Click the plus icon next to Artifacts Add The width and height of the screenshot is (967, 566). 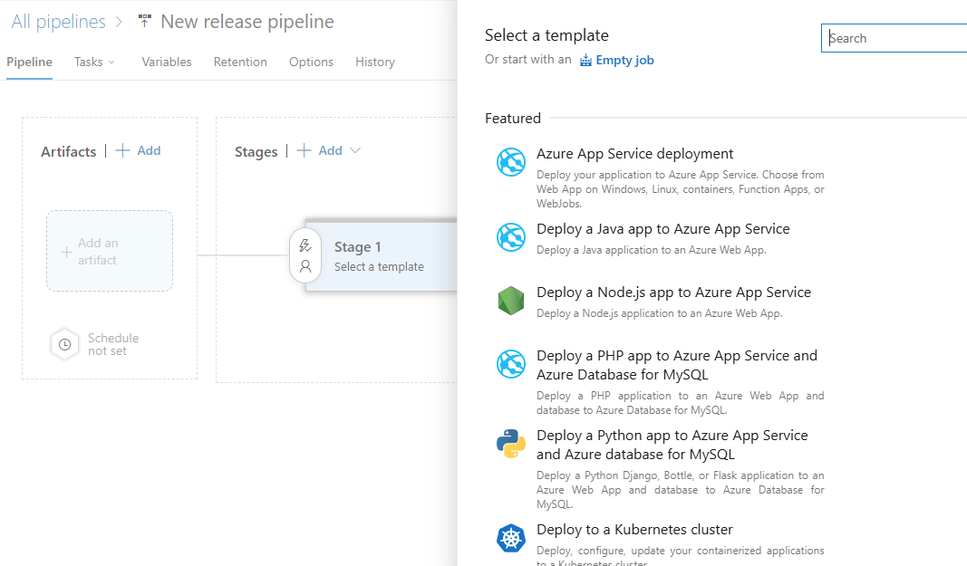(122, 150)
